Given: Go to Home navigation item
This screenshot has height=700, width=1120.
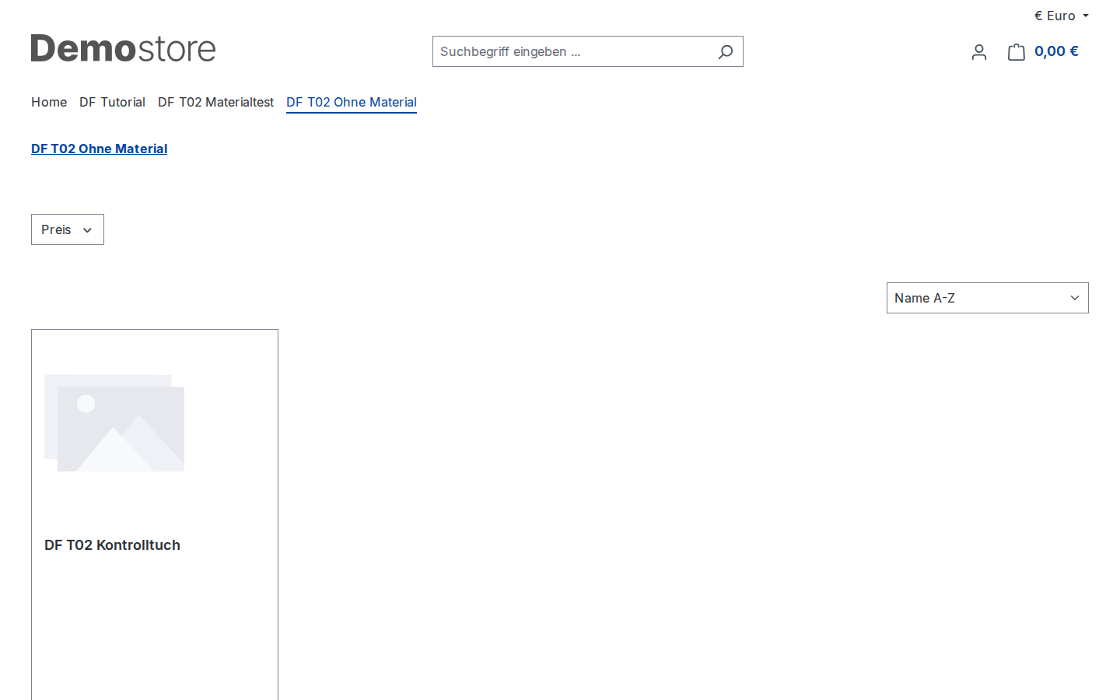Looking at the screenshot, I should tap(49, 102).
